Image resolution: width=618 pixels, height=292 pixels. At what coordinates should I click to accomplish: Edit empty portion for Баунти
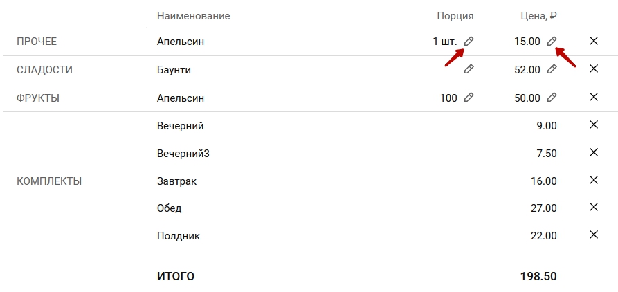(x=469, y=69)
